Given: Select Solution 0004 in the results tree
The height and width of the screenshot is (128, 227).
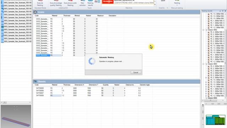Looking at the screenshot, I should click(212, 98).
